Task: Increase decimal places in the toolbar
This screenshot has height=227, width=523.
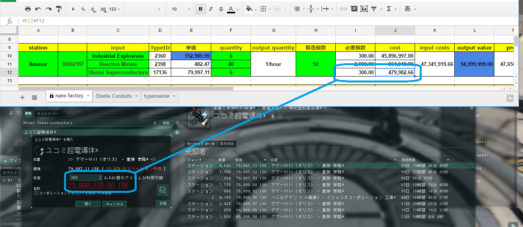Action: (103, 9)
